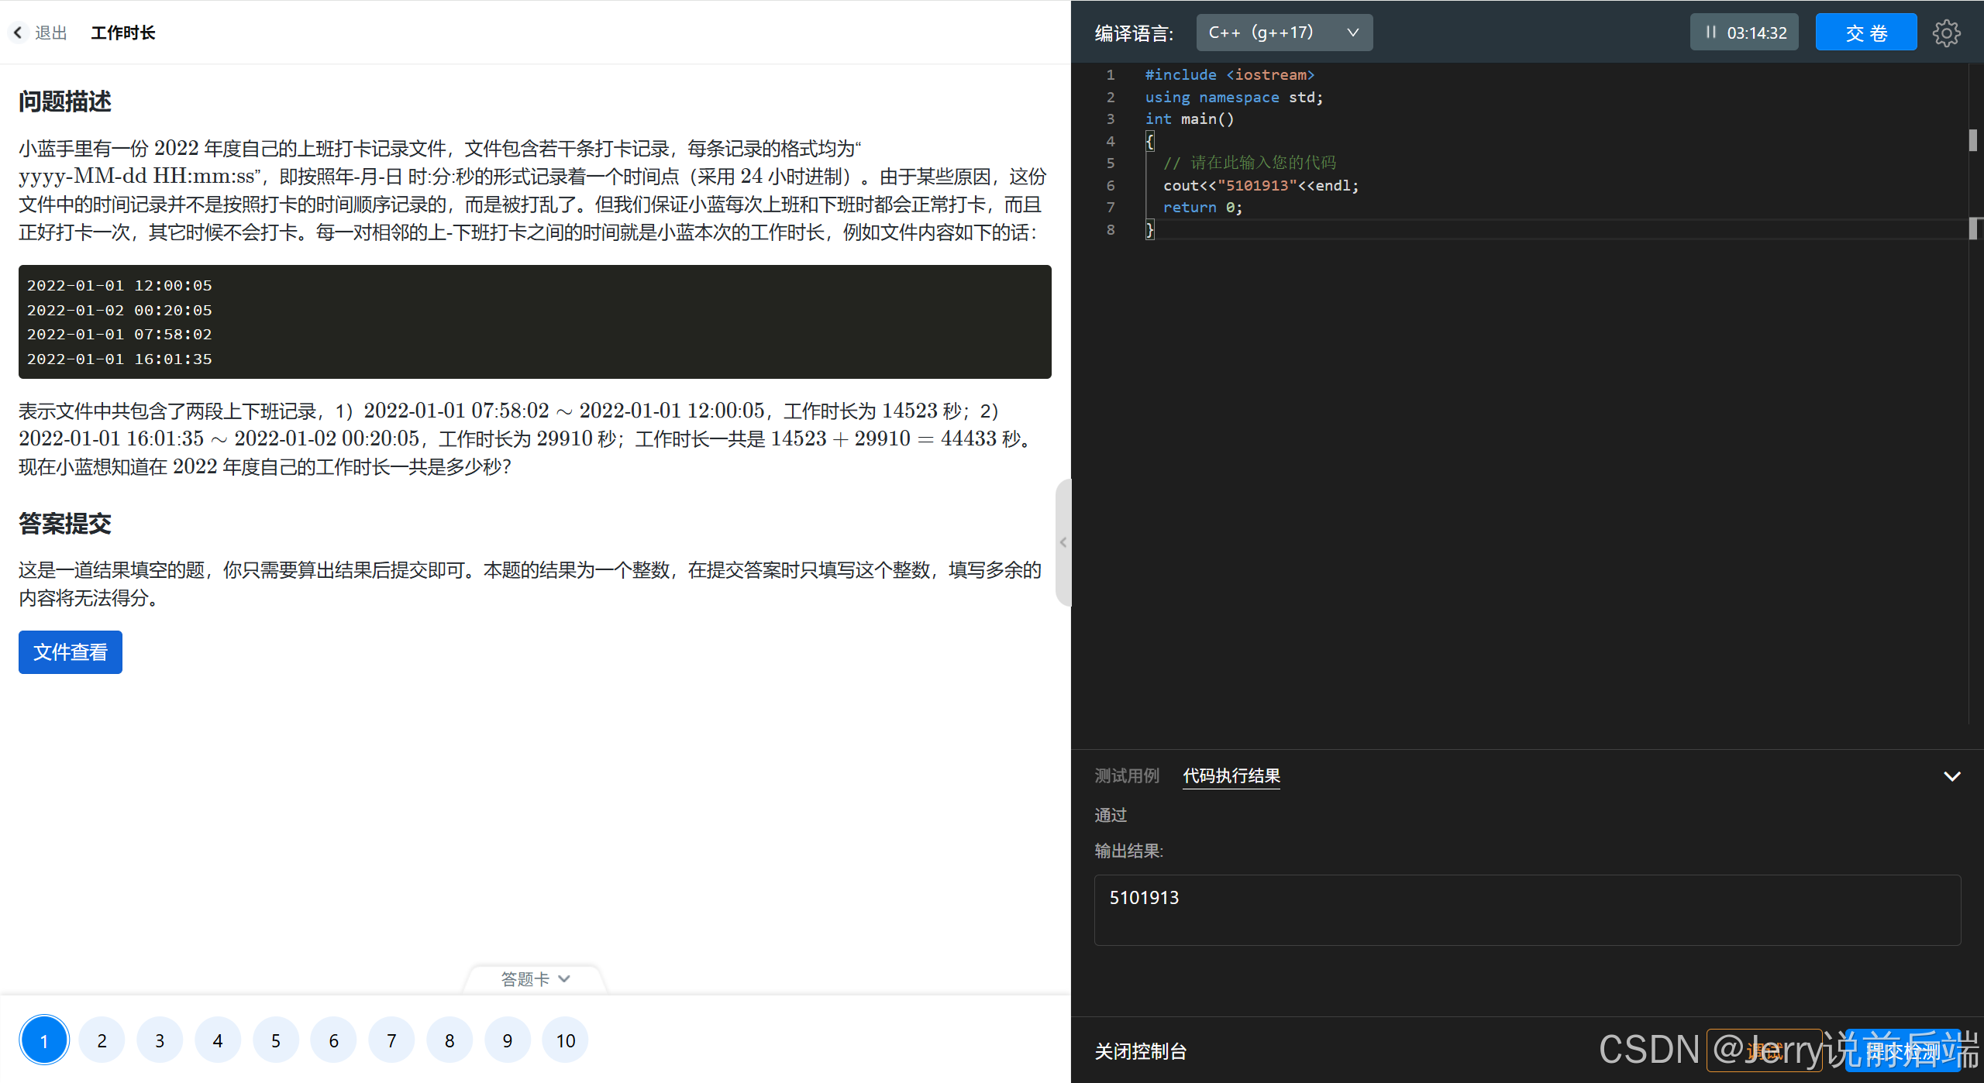Click the 退出 exit link
The height and width of the screenshot is (1083, 1984).
(51, 33)
